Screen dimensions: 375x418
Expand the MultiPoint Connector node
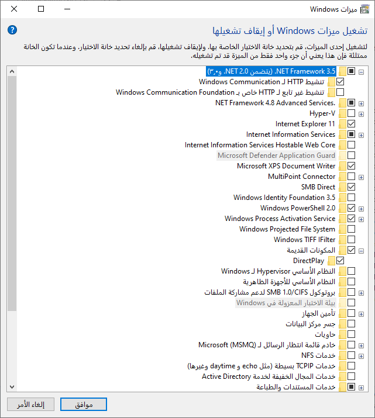click(361, 178)
